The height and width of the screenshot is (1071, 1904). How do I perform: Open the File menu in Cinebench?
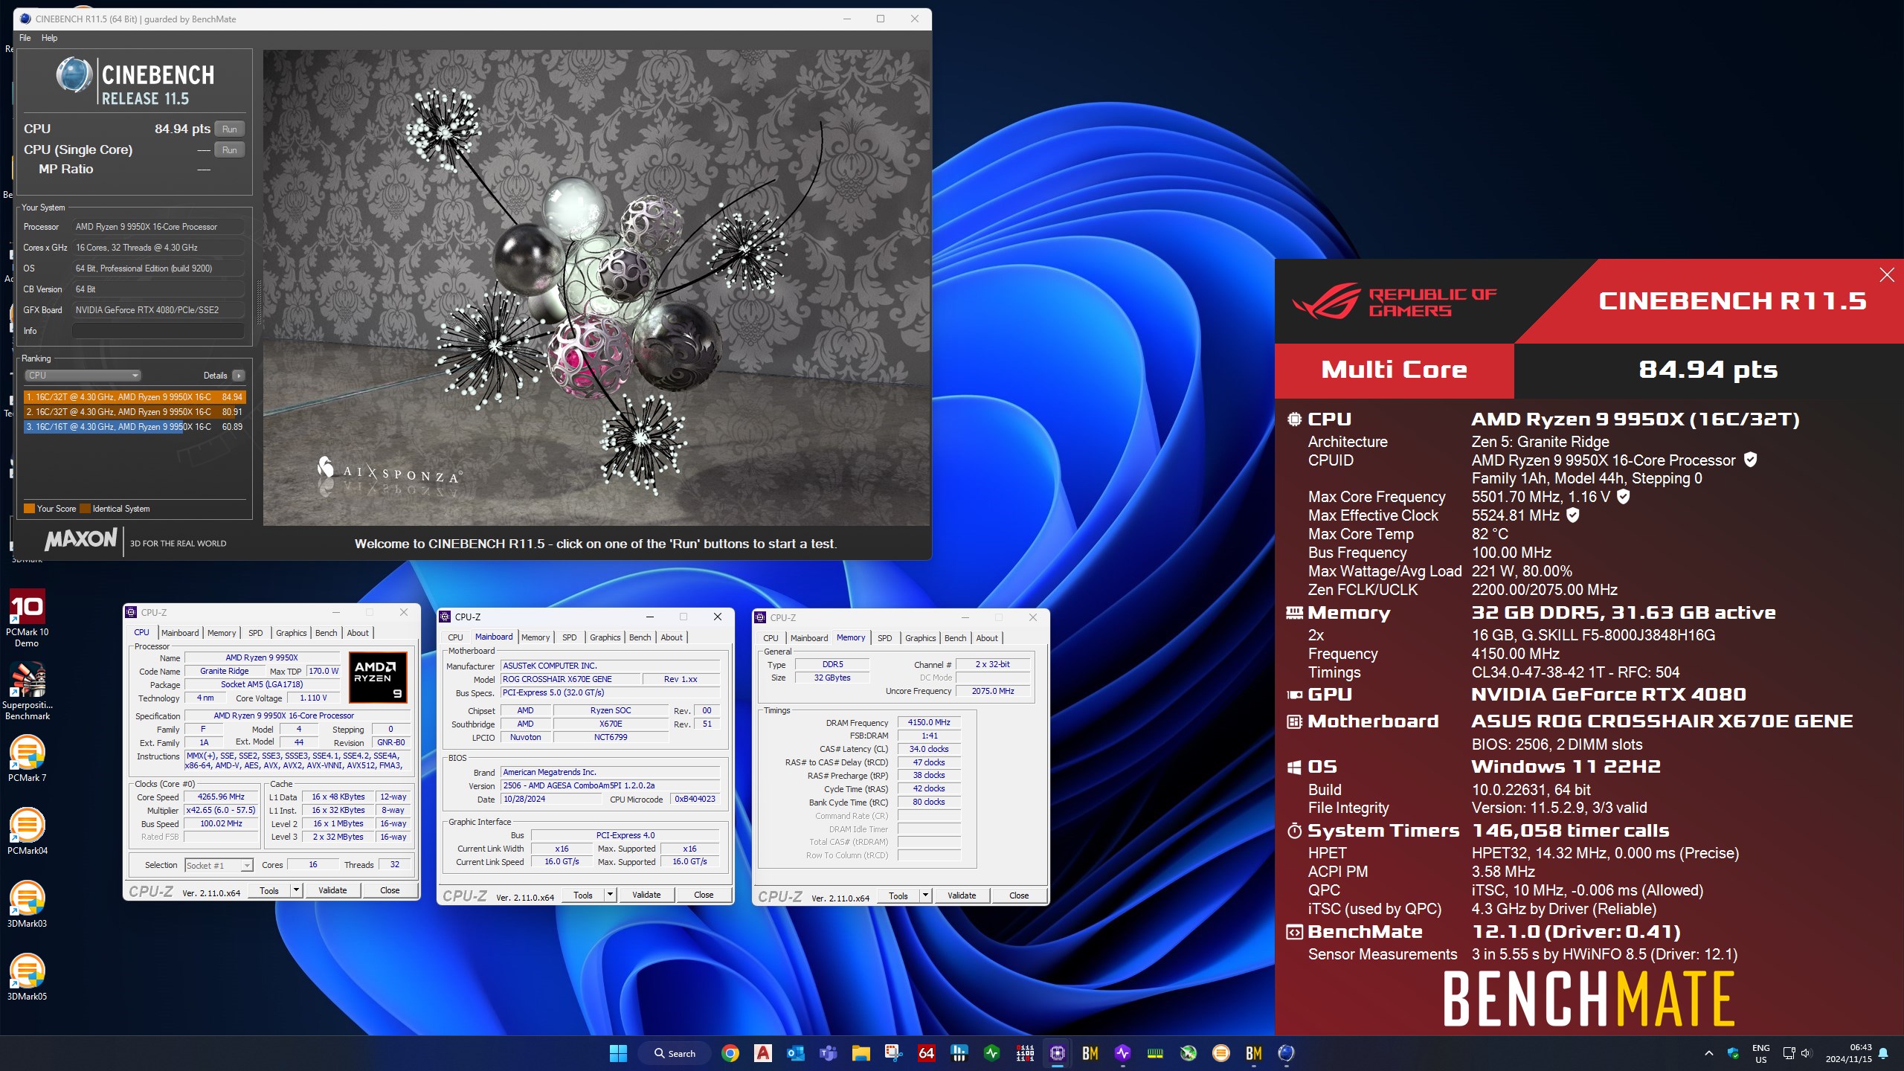coord(25,38)
